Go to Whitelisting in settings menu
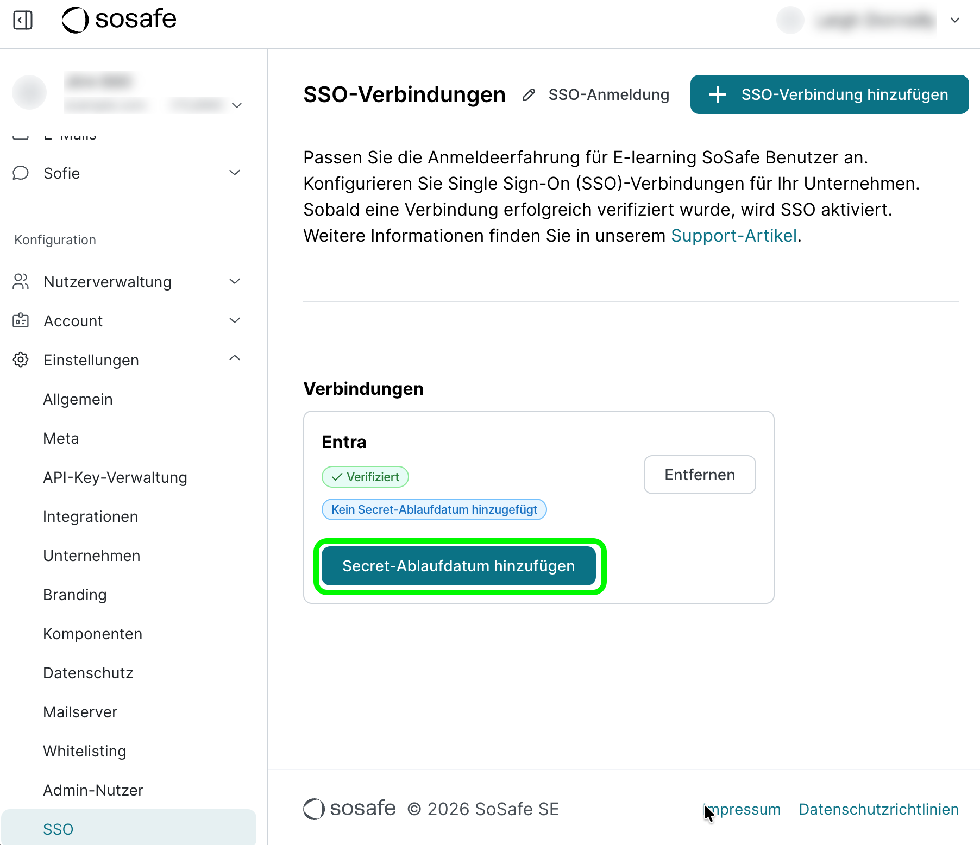This screenshot has width=980, height=845. click(x=85, y=751)
